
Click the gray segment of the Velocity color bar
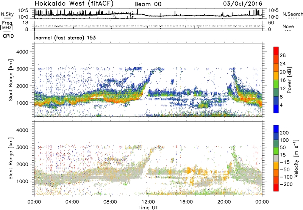(276, 158)
